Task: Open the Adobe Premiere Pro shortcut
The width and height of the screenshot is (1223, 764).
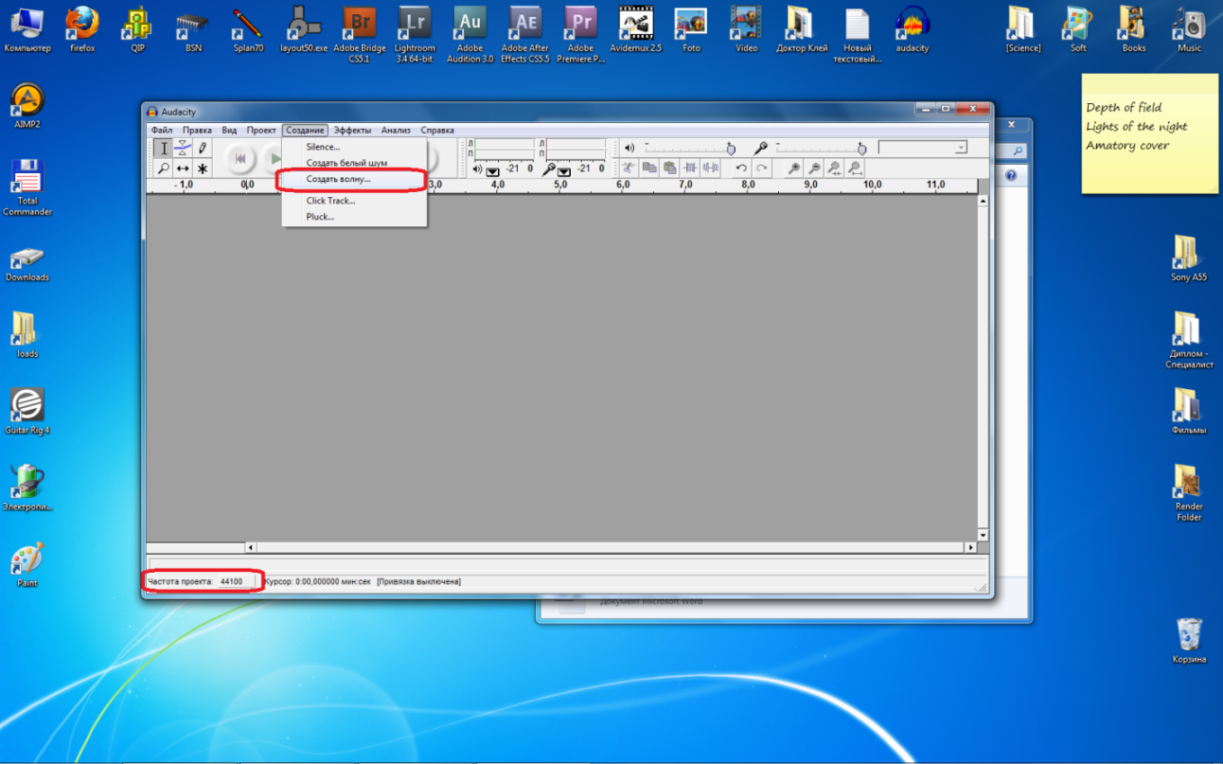Action: (x=580, y=34)
